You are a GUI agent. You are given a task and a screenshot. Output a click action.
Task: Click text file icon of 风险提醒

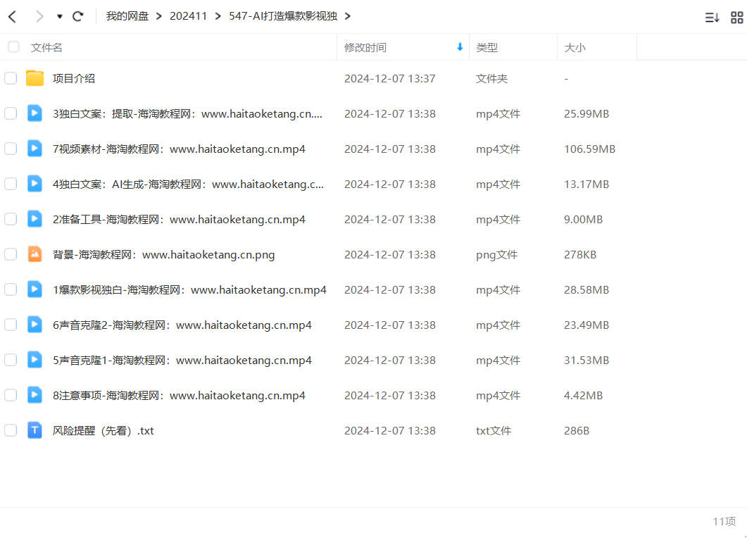click(34, 430)
